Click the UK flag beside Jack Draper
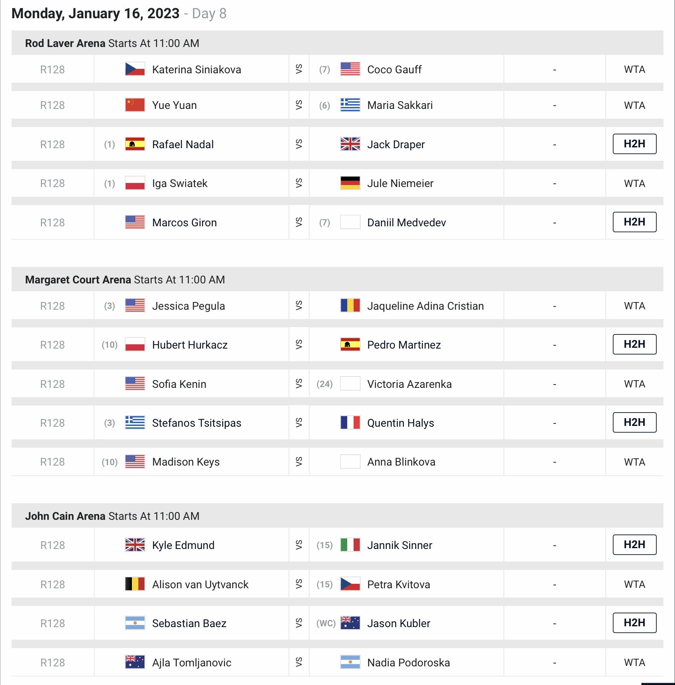This screenshot has width=675, height=685. point(350,144)
